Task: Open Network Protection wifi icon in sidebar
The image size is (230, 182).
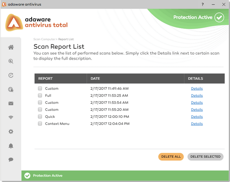Action: [11, 117]
